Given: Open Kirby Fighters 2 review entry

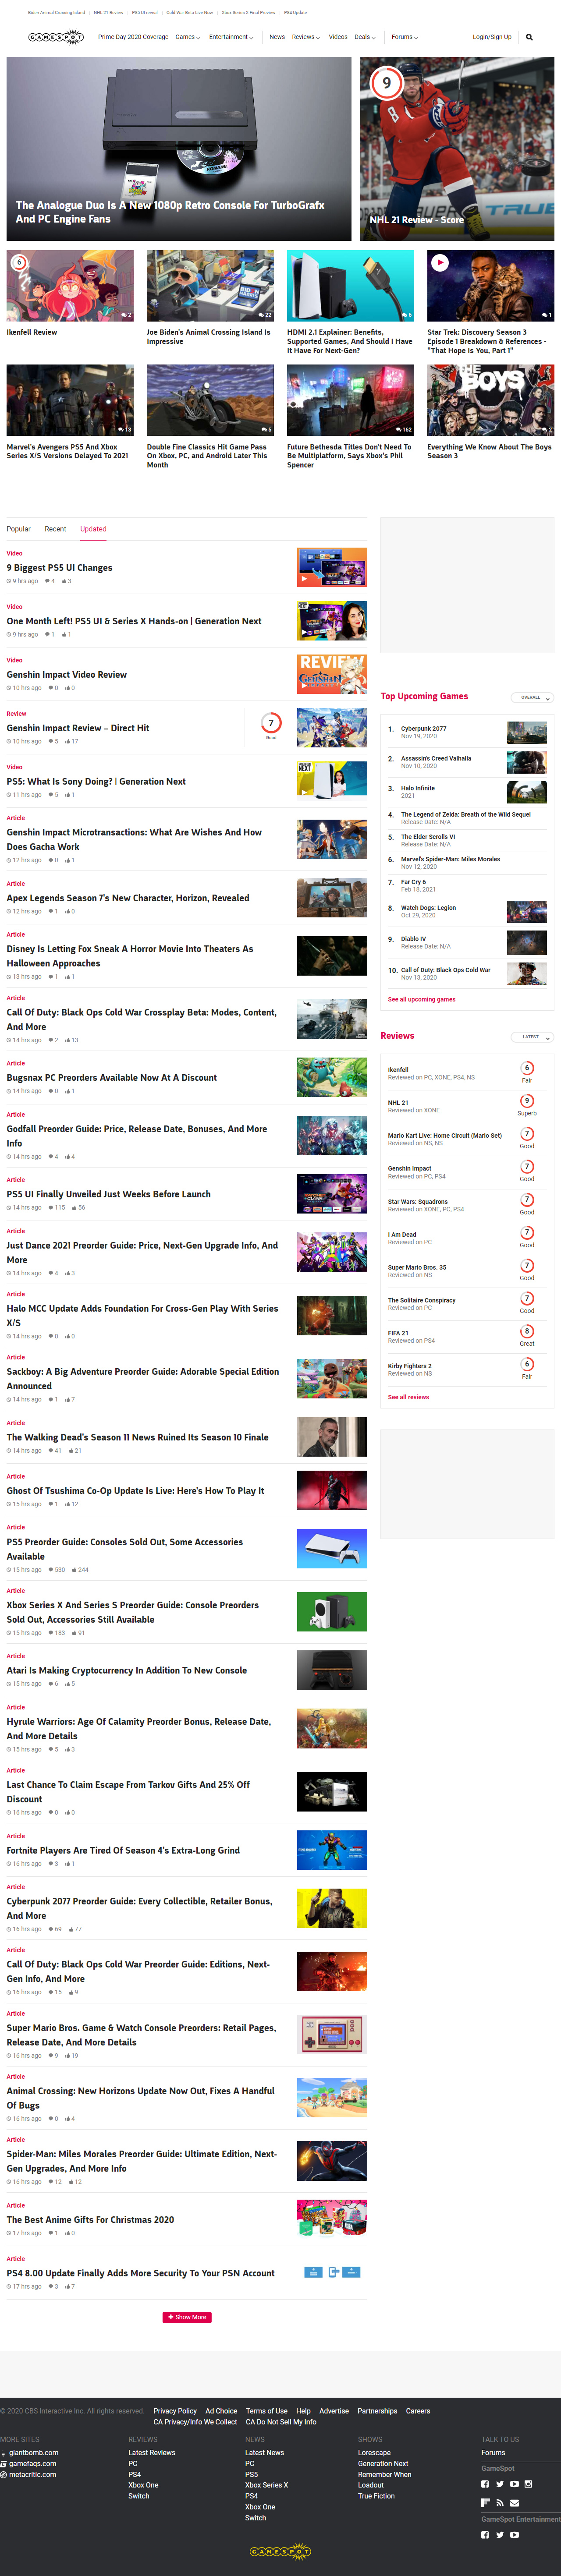Looking at the screenshot, I should click(410, 1366).
